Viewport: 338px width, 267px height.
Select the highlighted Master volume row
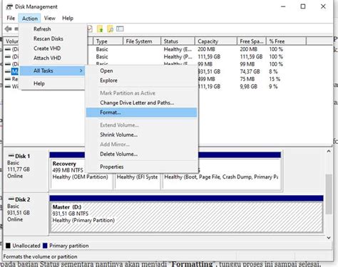[14, 71]
